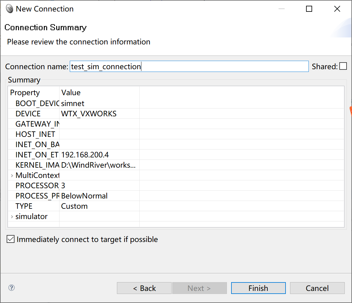Image resolution: width=352 pixels, height=303 pixels.
Task: Click the Value column header
Action: pos(70,92)
